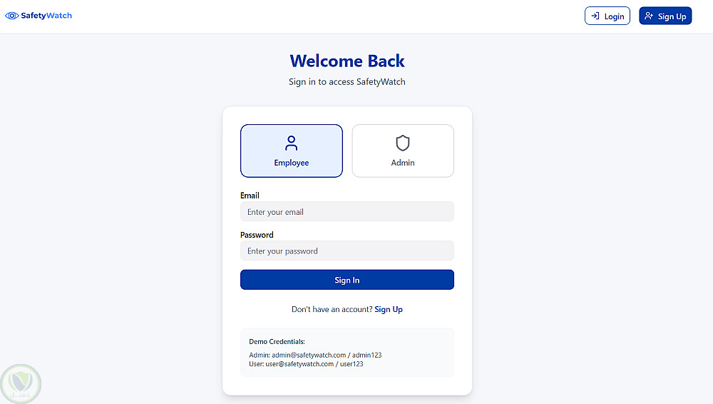Select the Employee role option
The width and height of the screenshot is (713, 404).
coord(291,151)
